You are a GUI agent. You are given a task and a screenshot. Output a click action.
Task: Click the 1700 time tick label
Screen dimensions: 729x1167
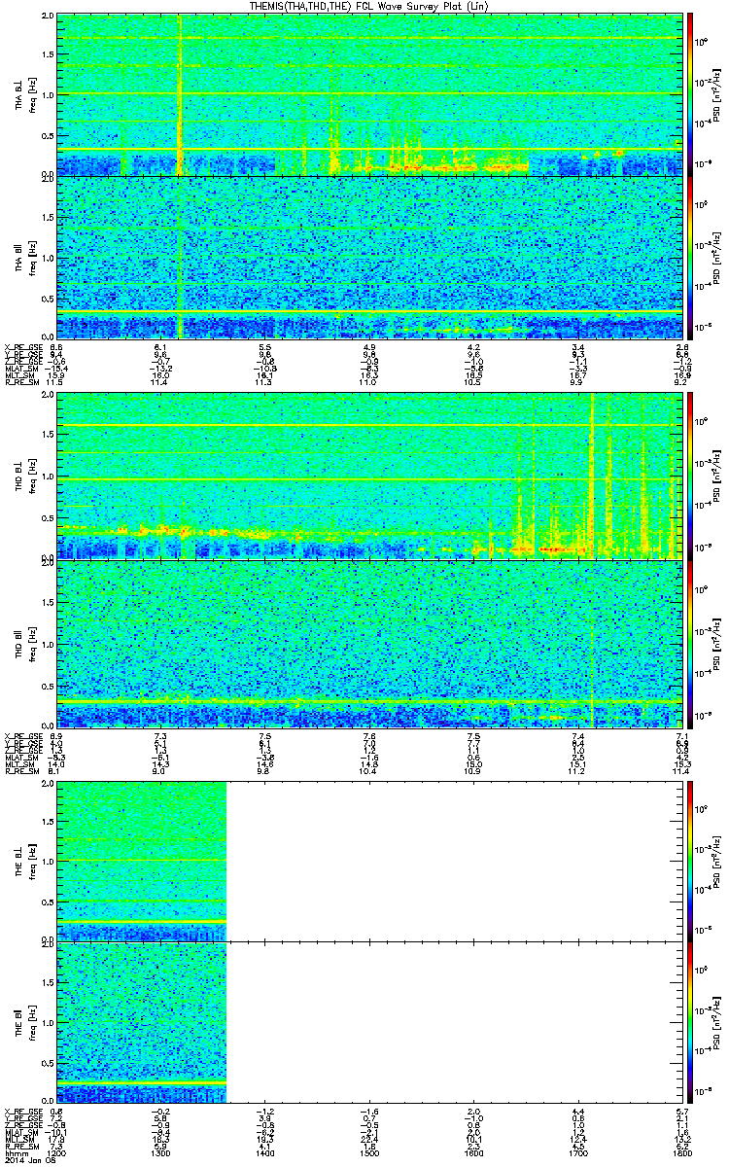coord(576,1152)
